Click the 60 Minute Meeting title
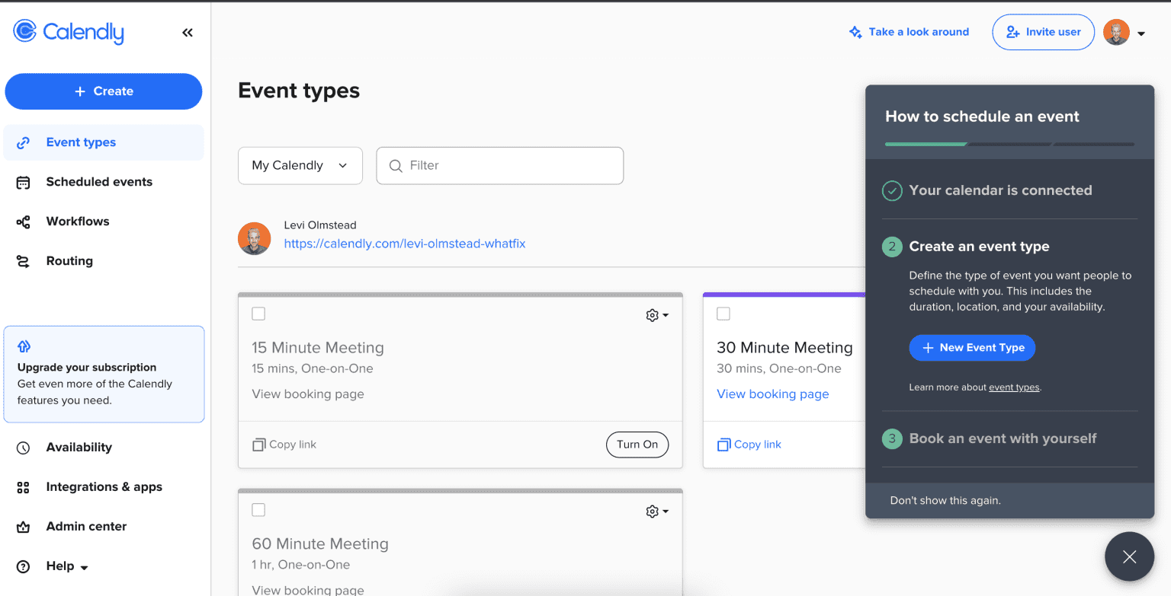This screenshot has width=1171, height=596. (320, 544)
